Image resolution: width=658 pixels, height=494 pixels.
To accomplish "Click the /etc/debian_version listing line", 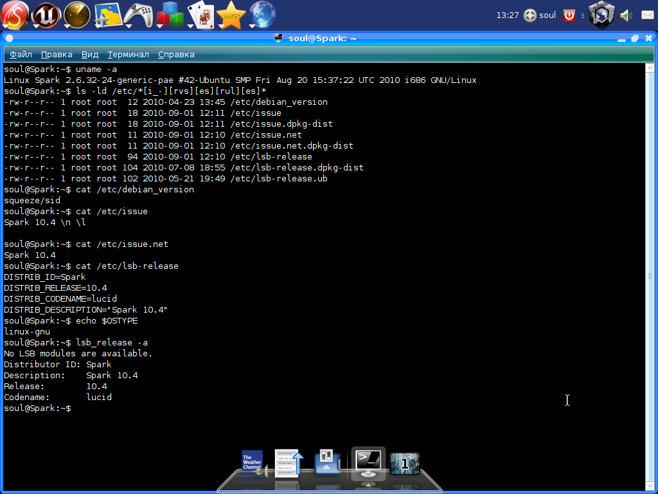I will [x=166, y=102].
